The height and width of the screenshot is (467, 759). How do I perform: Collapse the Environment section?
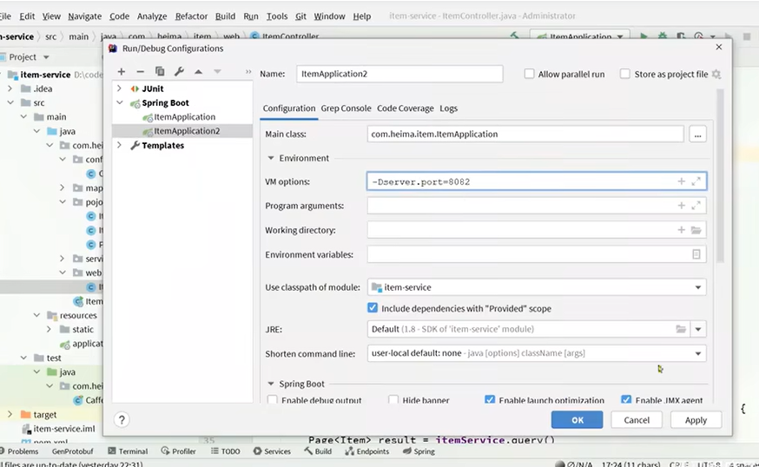(x=271, y=158)
